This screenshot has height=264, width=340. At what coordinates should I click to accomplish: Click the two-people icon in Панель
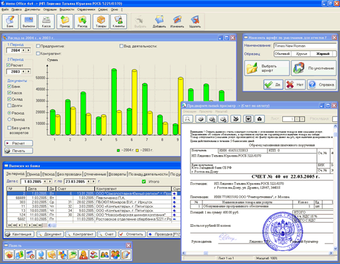105,255
